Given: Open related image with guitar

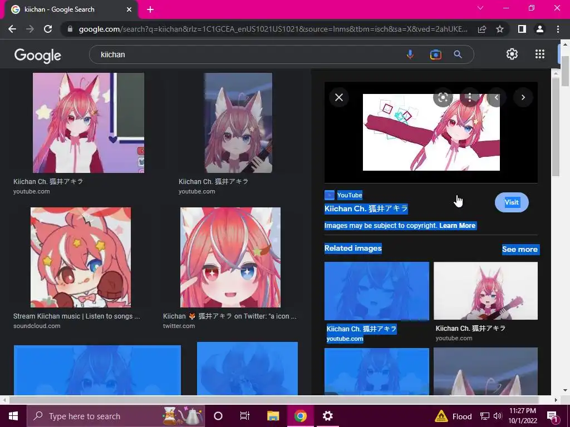Looking at the screenshot, I should click(485, 291).
